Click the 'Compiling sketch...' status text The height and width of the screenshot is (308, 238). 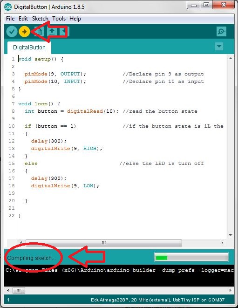click(x=31, y=258)
